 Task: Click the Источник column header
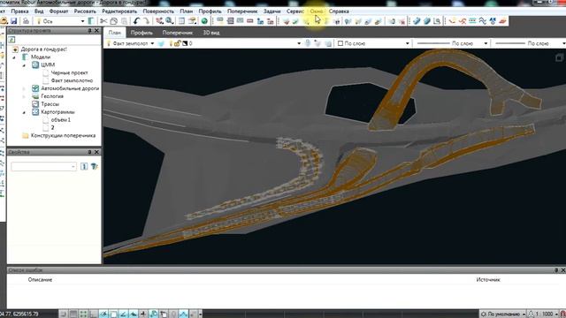[488, 280]
